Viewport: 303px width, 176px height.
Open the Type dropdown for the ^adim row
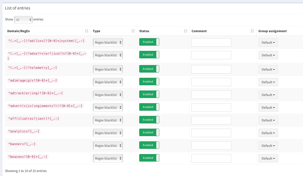108,82
